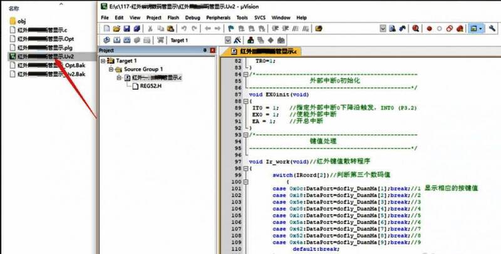Image resolution: width=501 pixels, height=254 pixels.
Task: Open the Peripherals menu
Action: pos(219,18)
